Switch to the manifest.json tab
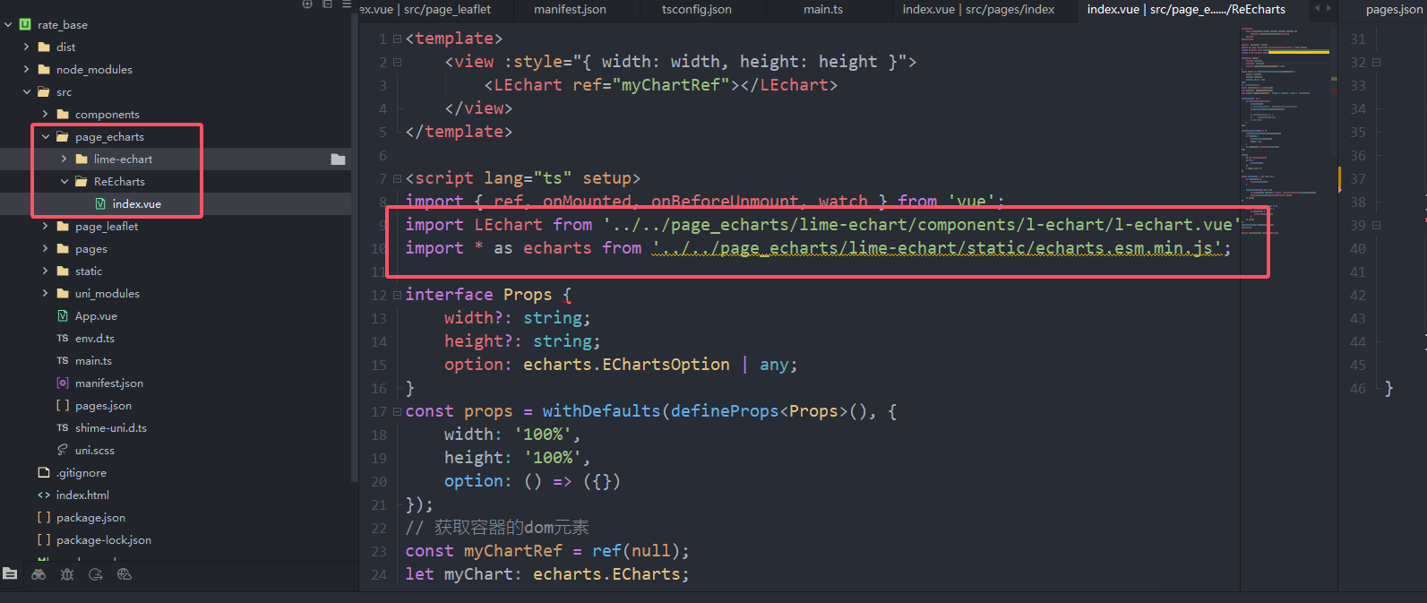This screenshot has height=603, width=1427. [570, 10]
